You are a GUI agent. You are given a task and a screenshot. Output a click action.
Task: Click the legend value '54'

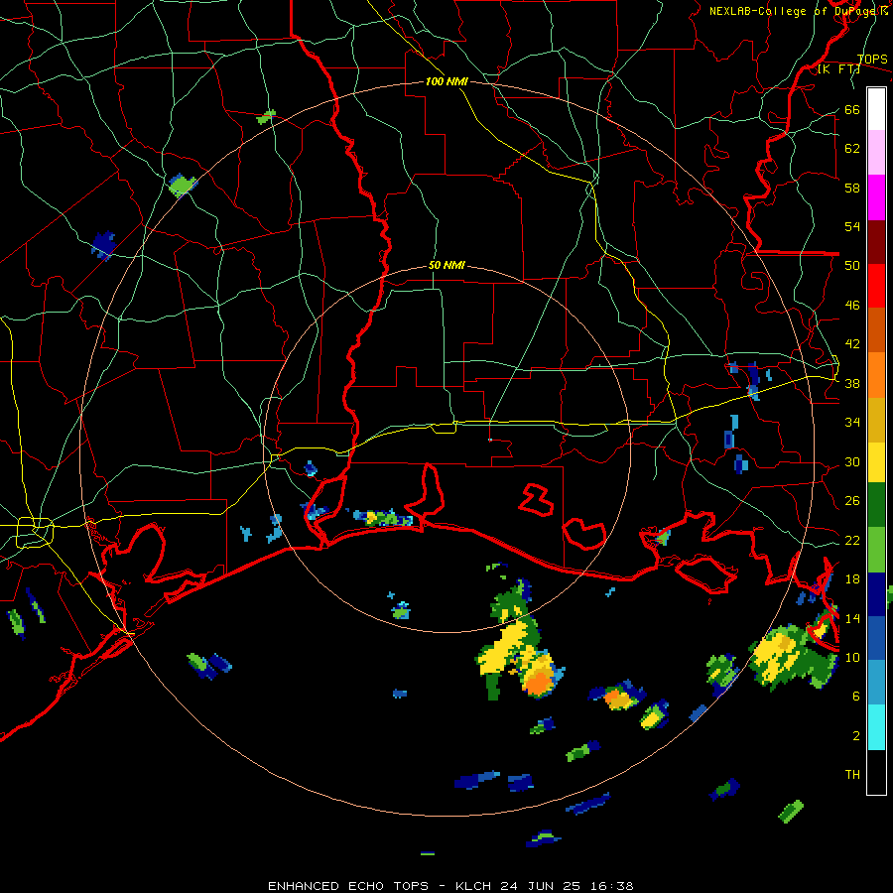click(x=852, y=226)
